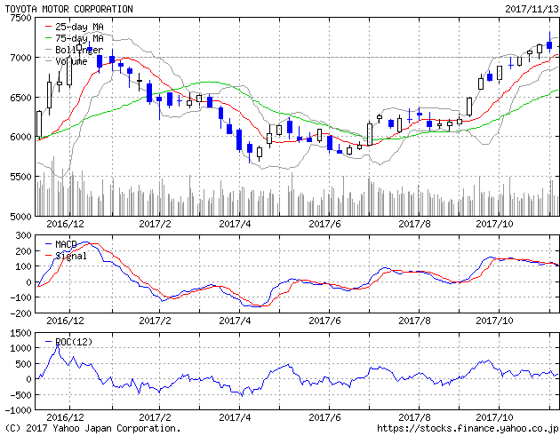The width and height of the screenshot is (560, 436).
Task: Click 2016/12 on the price chart axis
Action: coord(65,225)
